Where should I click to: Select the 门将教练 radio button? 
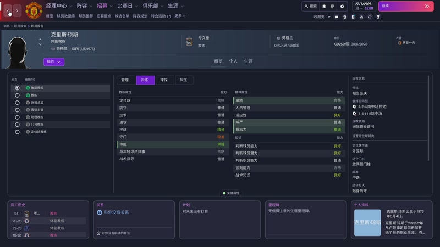click(x=17, y=125)
